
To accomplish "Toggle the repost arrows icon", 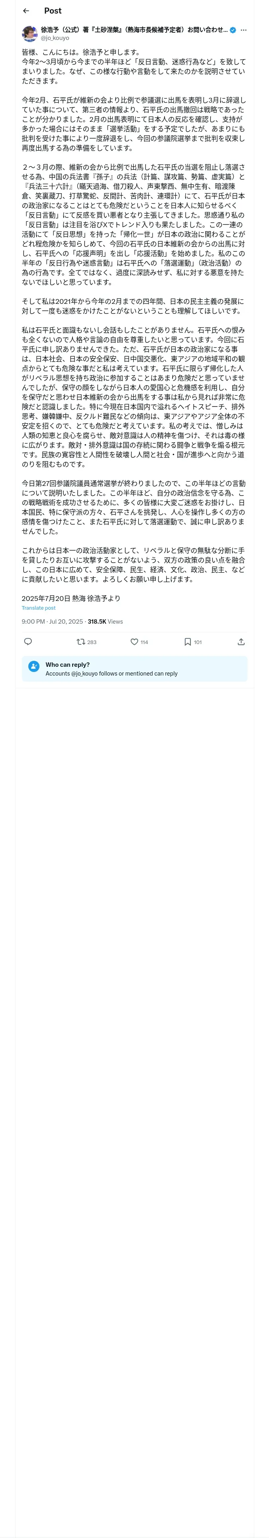I will click(81, 642).
